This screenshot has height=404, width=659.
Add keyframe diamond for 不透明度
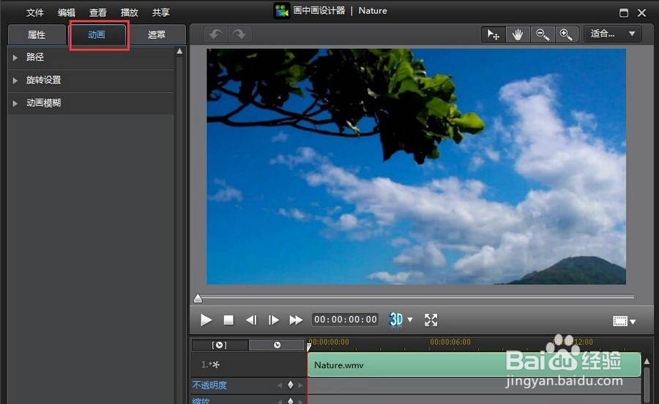[x=291, y=385]
